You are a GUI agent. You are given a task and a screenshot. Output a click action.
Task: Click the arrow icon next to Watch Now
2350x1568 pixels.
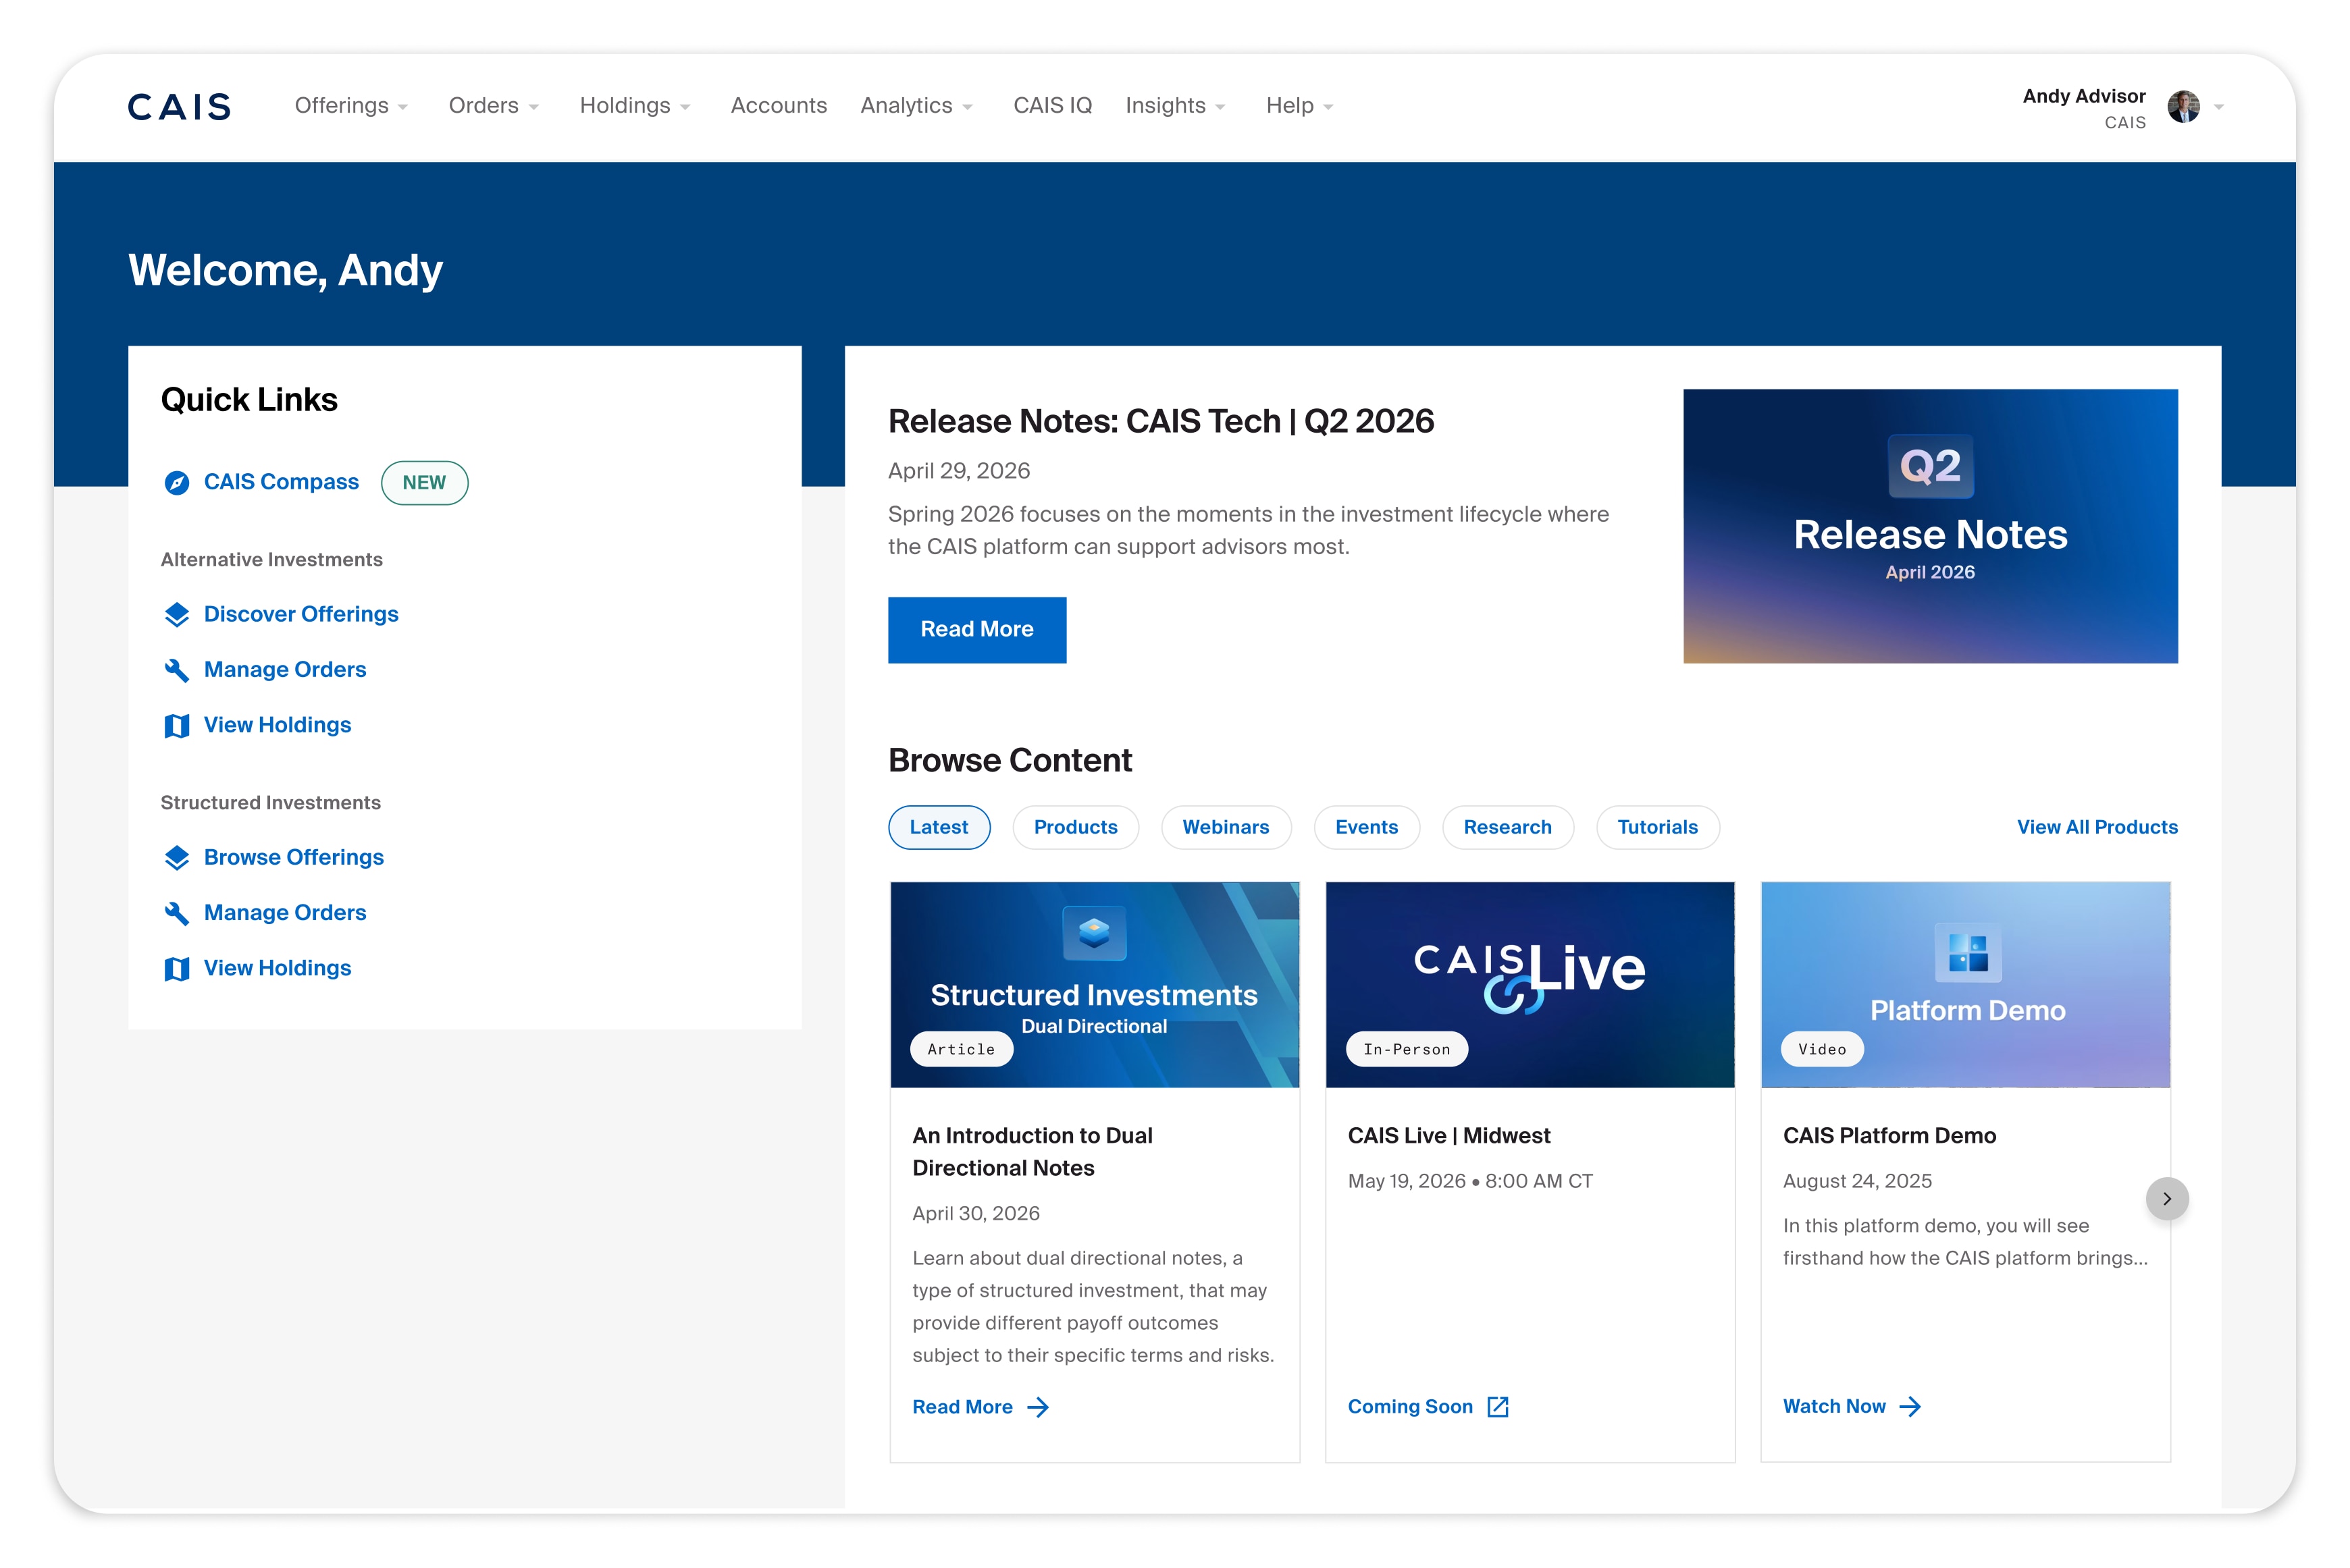click(1910, 1407)
